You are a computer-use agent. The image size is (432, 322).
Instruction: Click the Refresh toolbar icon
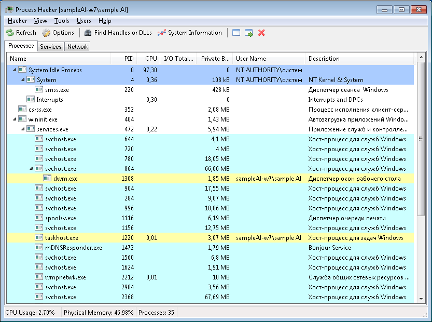click(x=10, y=33)
